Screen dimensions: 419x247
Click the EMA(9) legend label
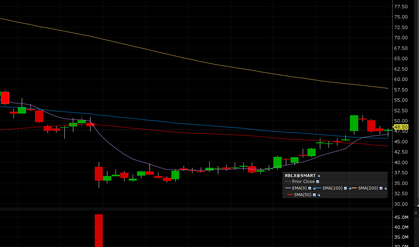[x=299, y=188]
